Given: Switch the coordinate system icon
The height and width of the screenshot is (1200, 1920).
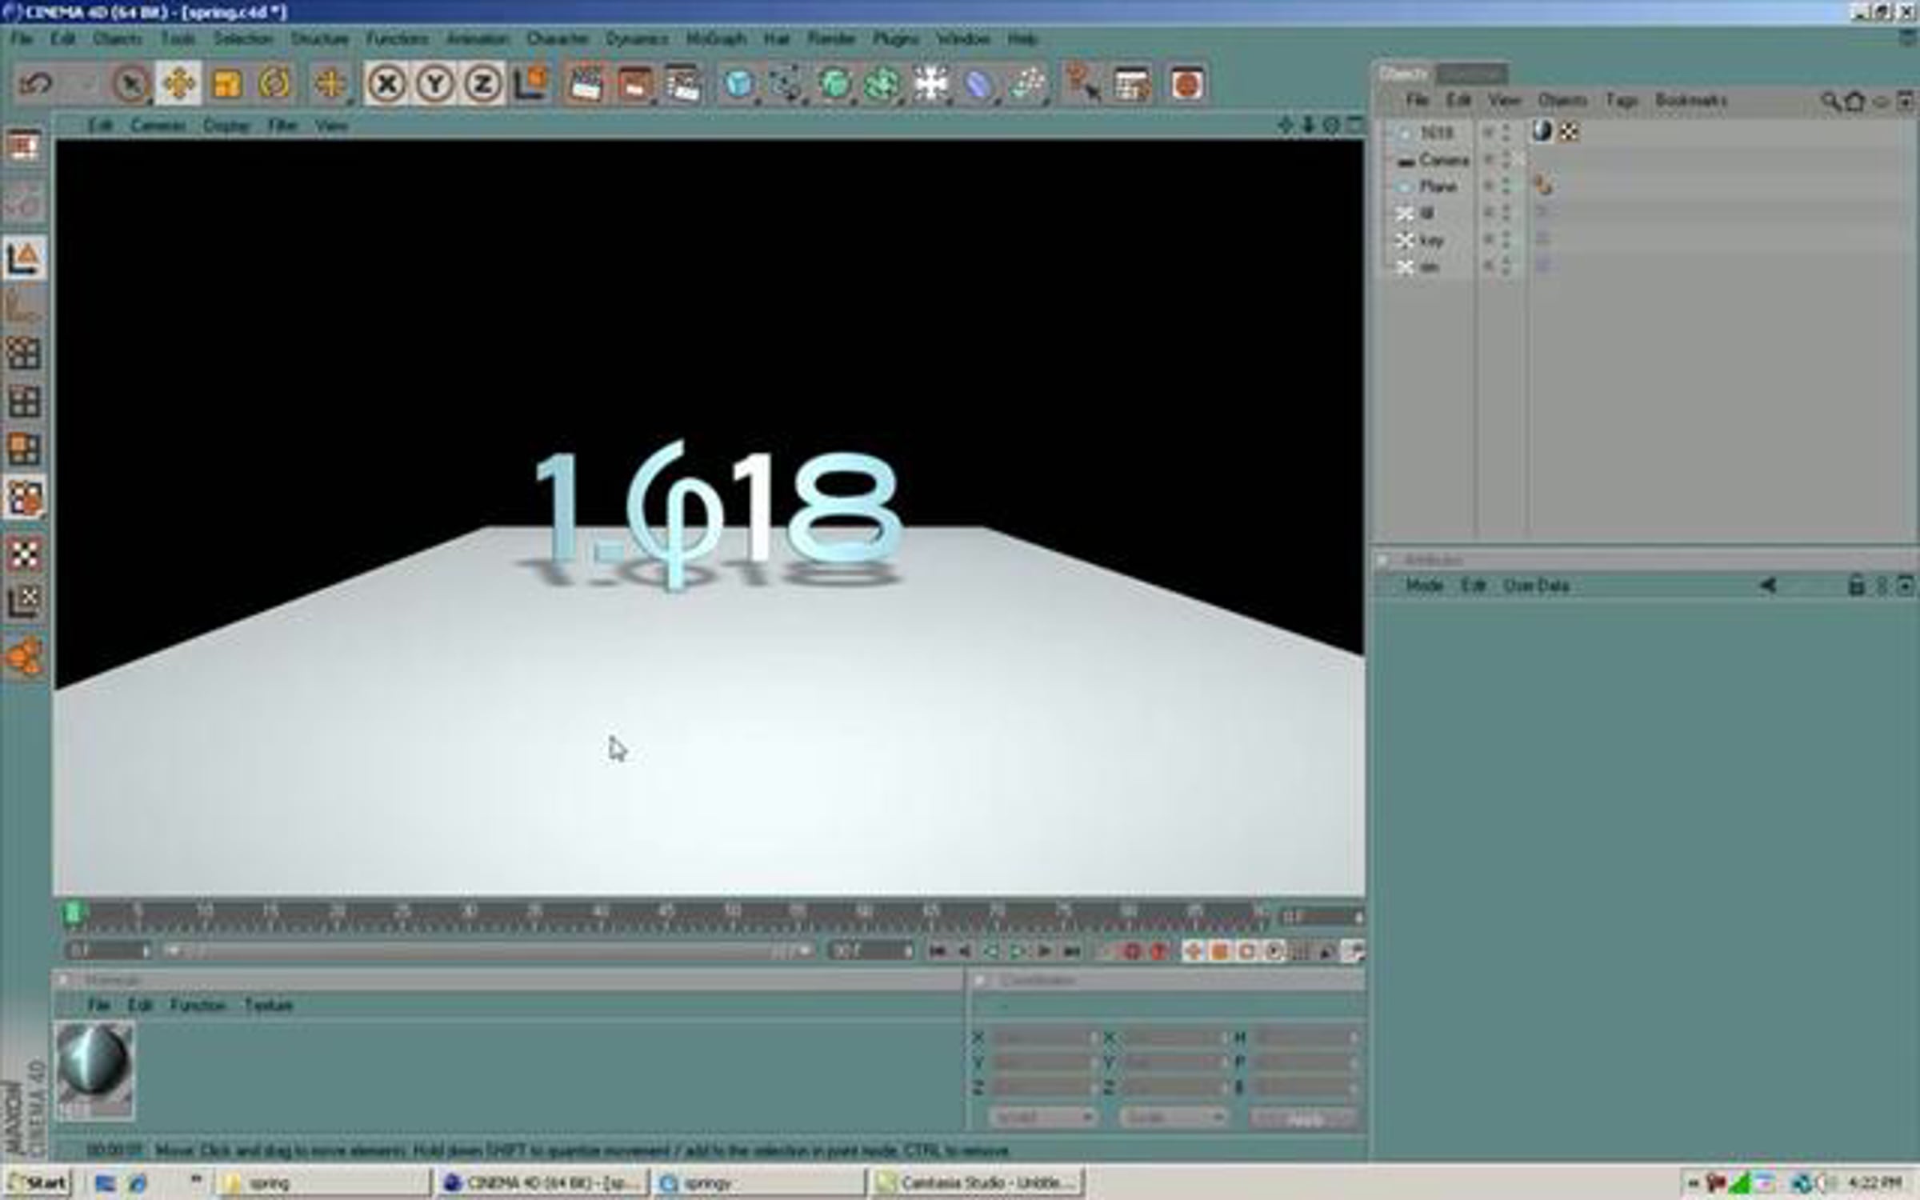Looking at the screenshot, I should tap(530, 83).
